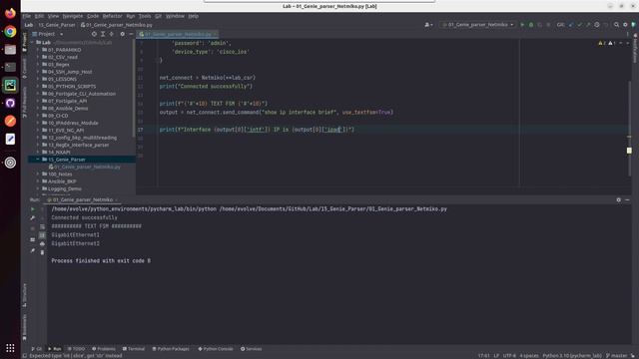639x359 pixels.
Task: Open the Refactor menu
Action: (112, 16)
